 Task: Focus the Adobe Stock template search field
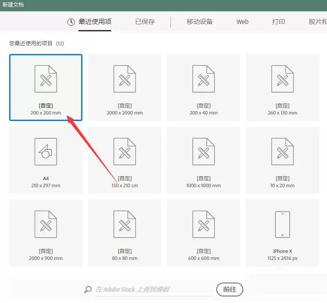click(154, 290)
